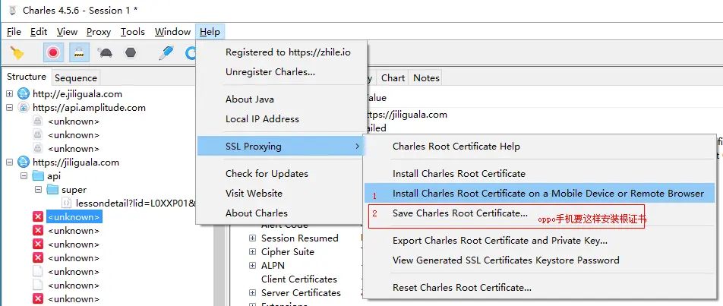The width and height of the screenshot is (723, 306).
Task: Open the Edit menu
Action: point(39,32)
